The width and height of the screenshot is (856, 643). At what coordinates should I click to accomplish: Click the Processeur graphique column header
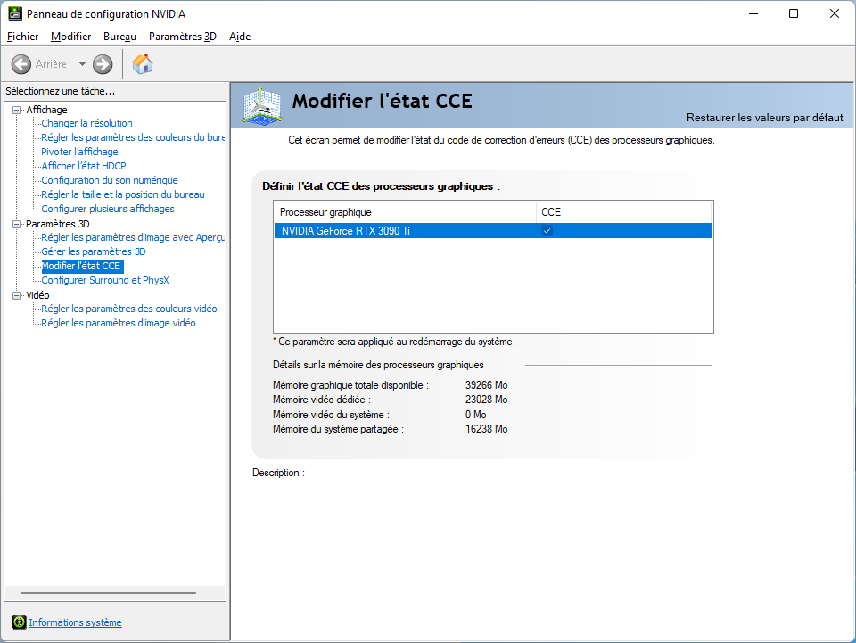coord(325,212)
